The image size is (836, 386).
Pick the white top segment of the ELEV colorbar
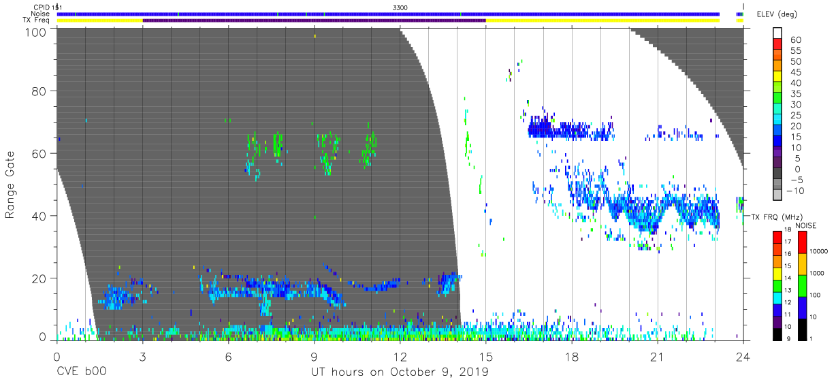pos(778,33)
